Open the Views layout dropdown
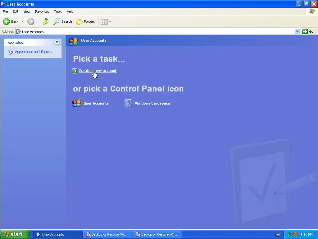Viewport: 318px width, 239px height. (x=106, y=21)
